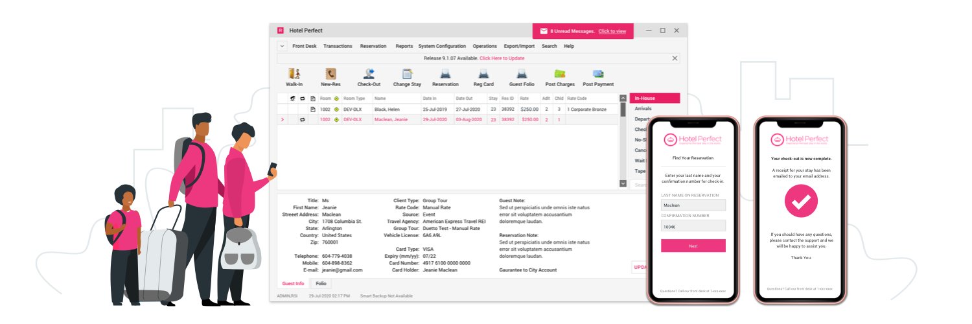Click the Check-Out toolbar icon

(369, 75)
